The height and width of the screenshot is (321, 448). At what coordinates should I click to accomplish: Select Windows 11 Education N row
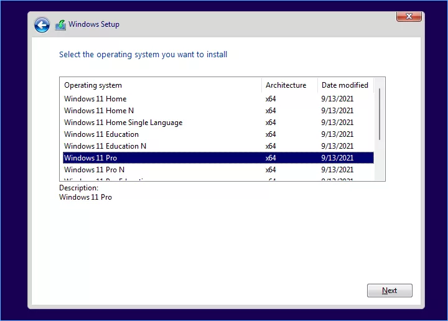pos(218,146)
